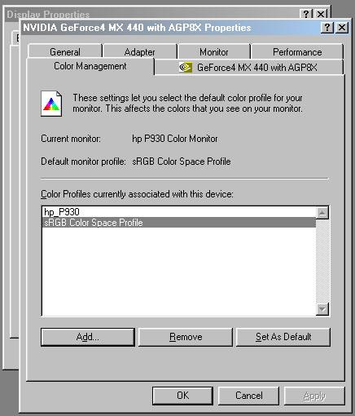This screenshot has height=416, width=355.
Task: Select the Performance tab
Action: (297, 51)
